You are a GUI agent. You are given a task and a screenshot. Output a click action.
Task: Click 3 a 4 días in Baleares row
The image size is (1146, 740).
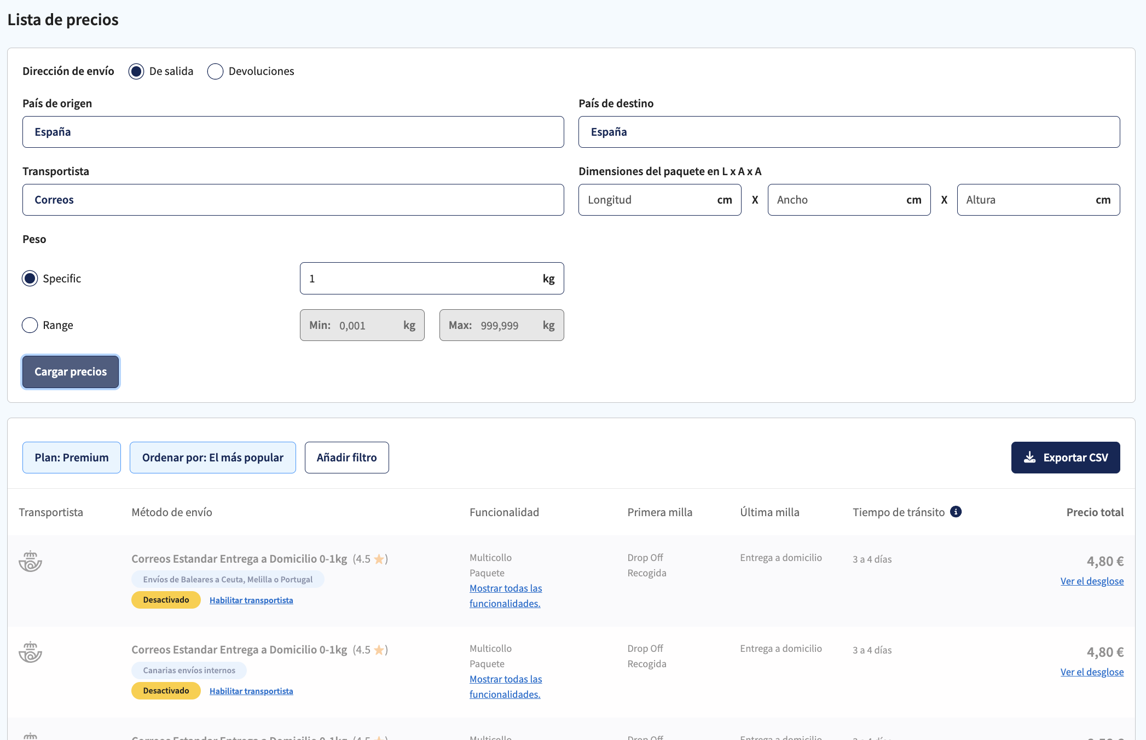click(x=872, y=559)
